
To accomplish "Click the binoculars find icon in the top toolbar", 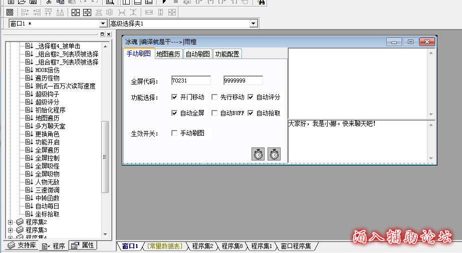I will [x=261, y=2].
